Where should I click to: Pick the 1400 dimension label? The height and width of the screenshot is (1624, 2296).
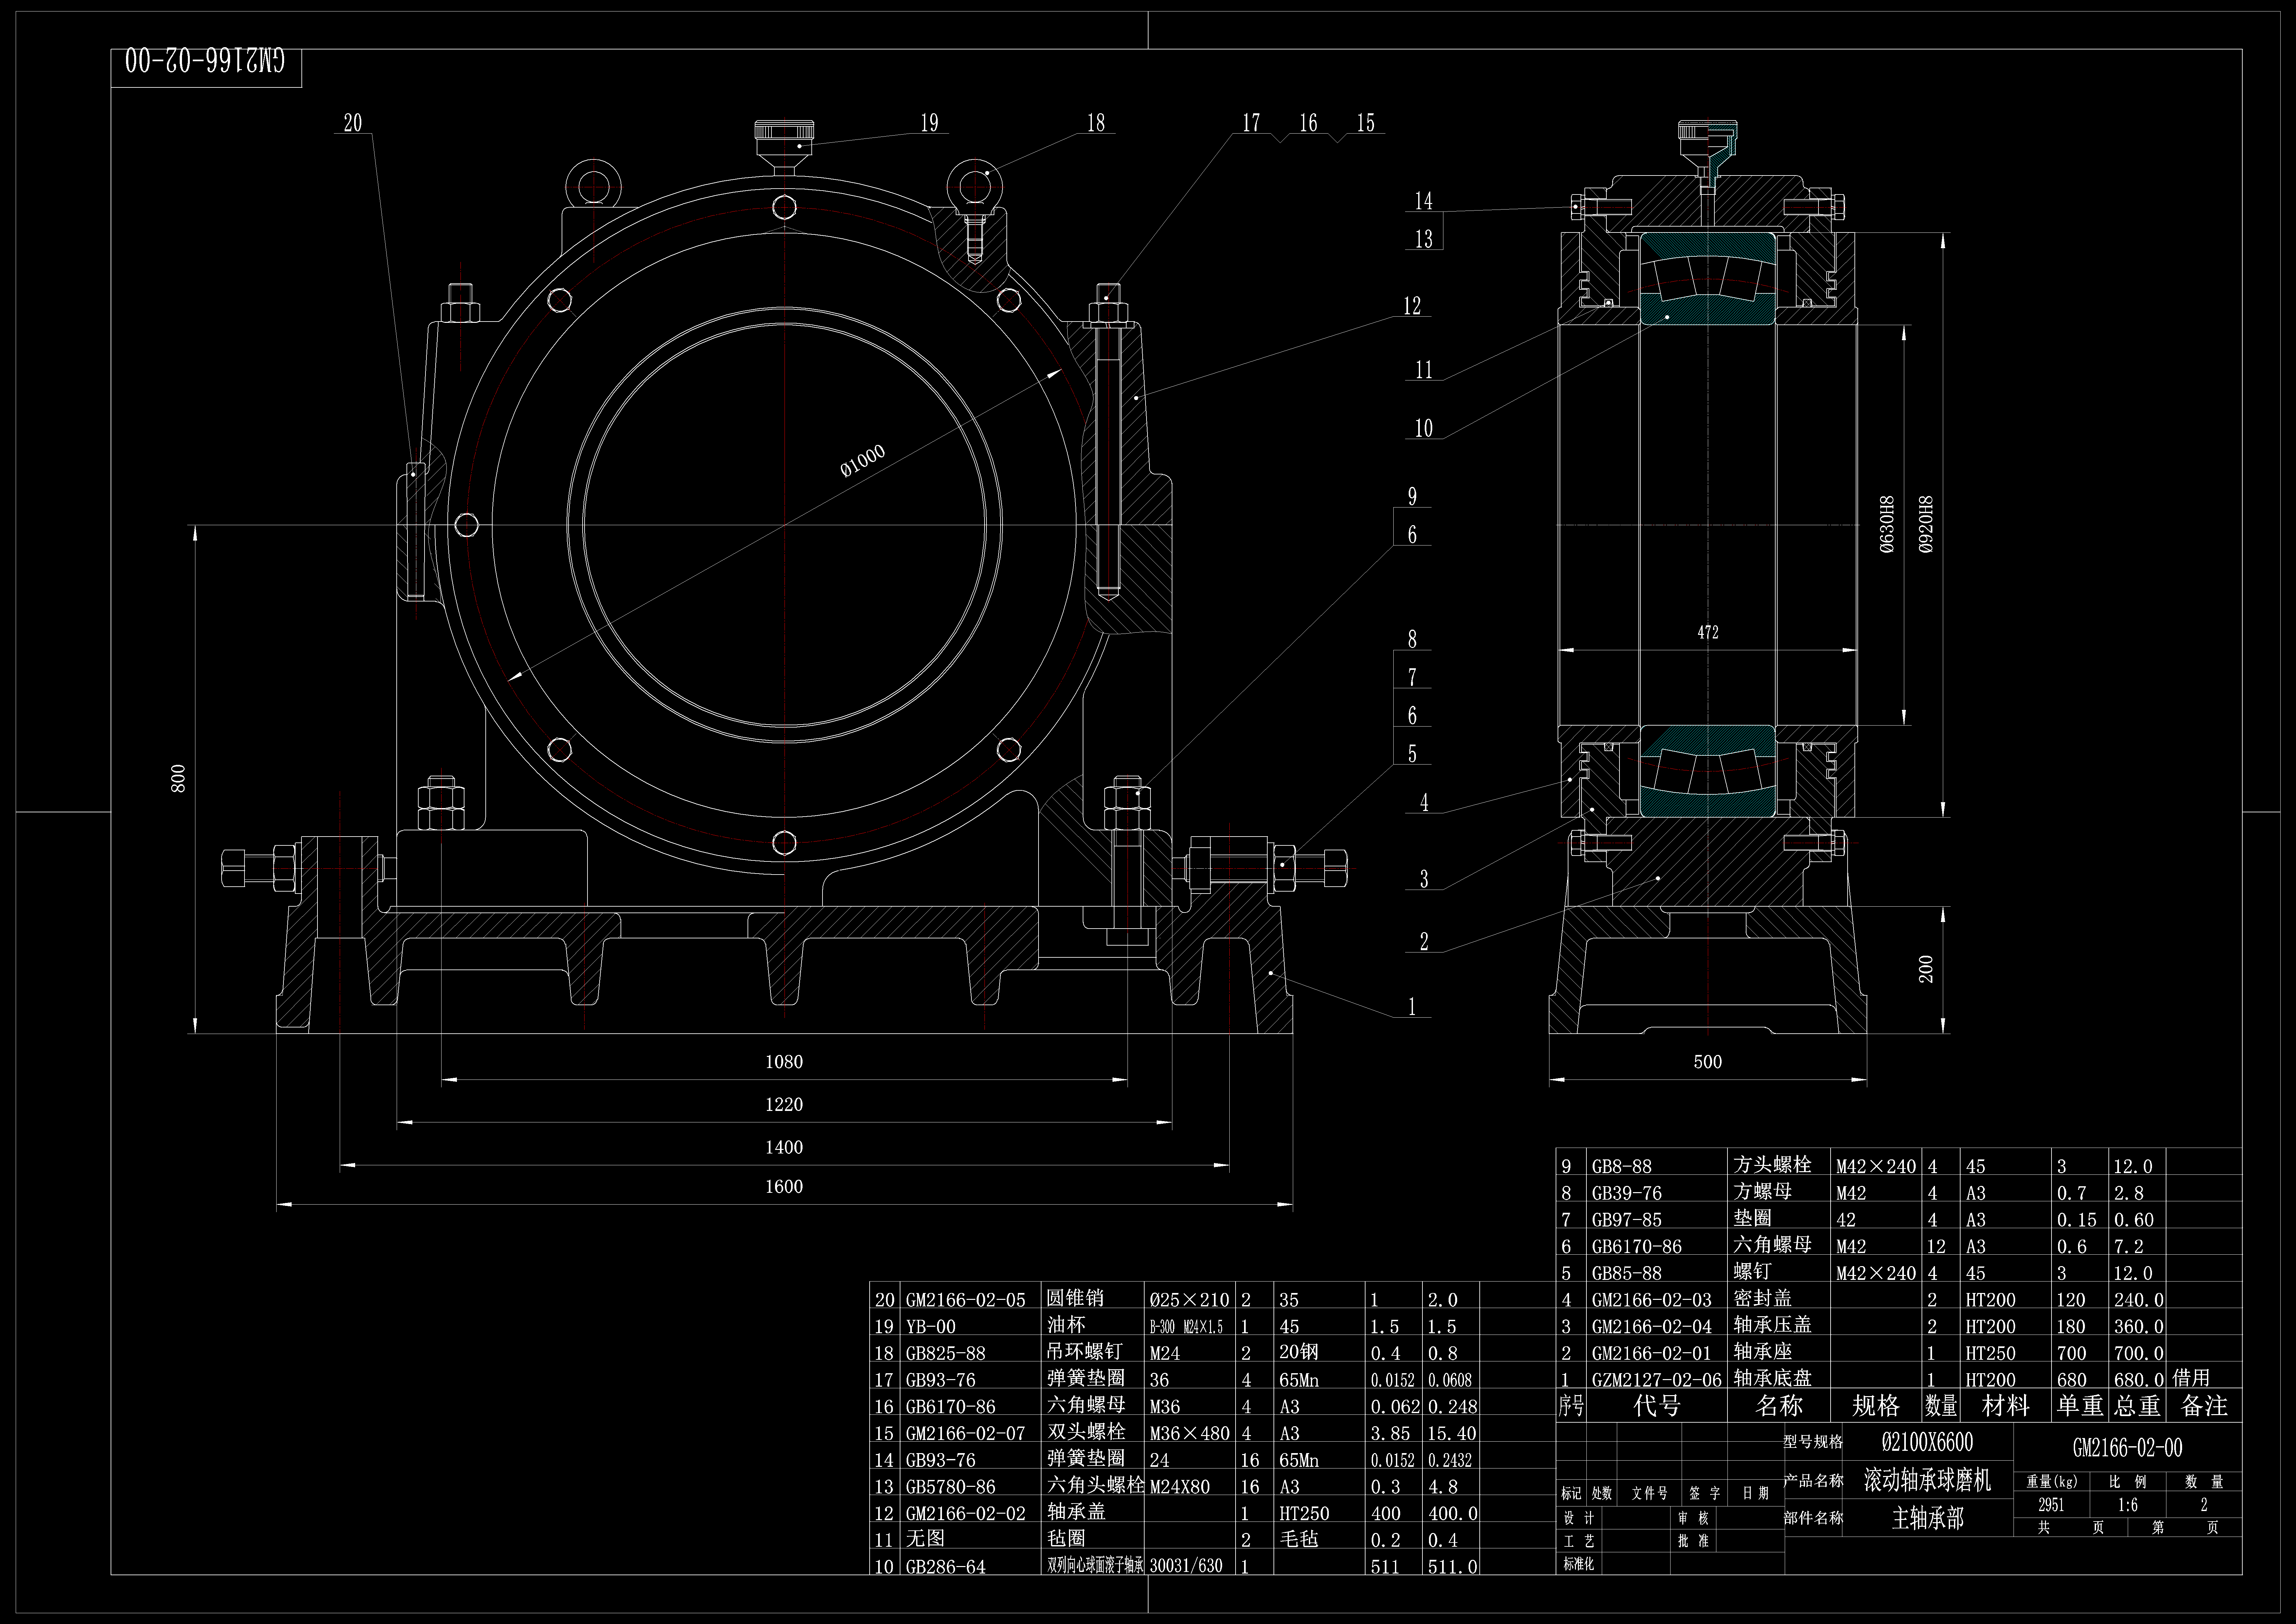click(784, 1148)
